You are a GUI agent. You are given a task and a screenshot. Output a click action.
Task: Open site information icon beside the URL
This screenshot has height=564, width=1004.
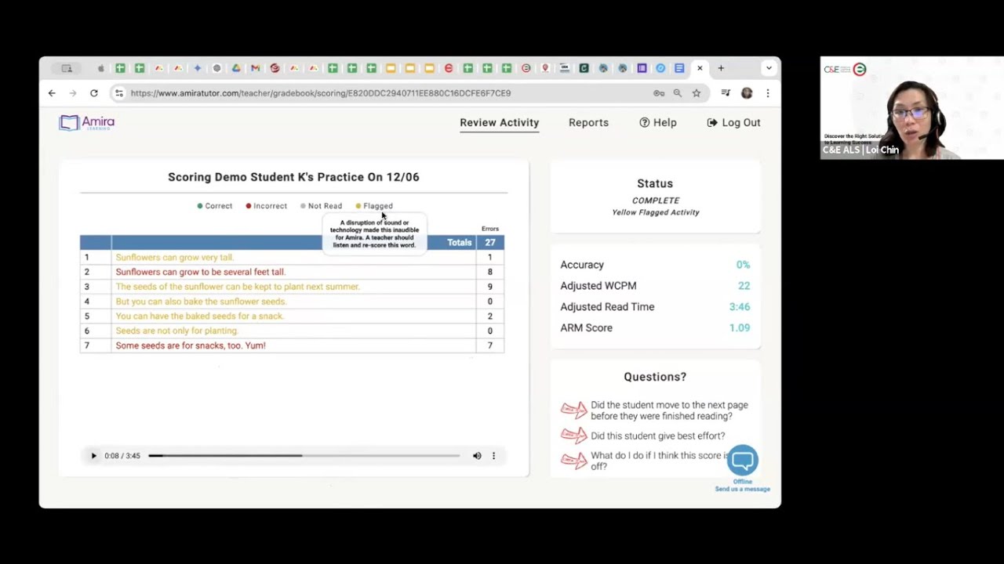[x=119, y=93]
